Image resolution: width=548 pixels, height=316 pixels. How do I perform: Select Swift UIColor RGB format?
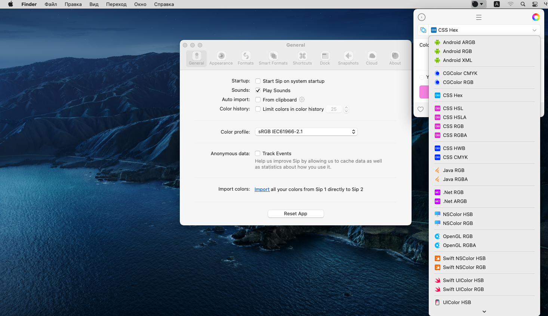coord(463,289)
